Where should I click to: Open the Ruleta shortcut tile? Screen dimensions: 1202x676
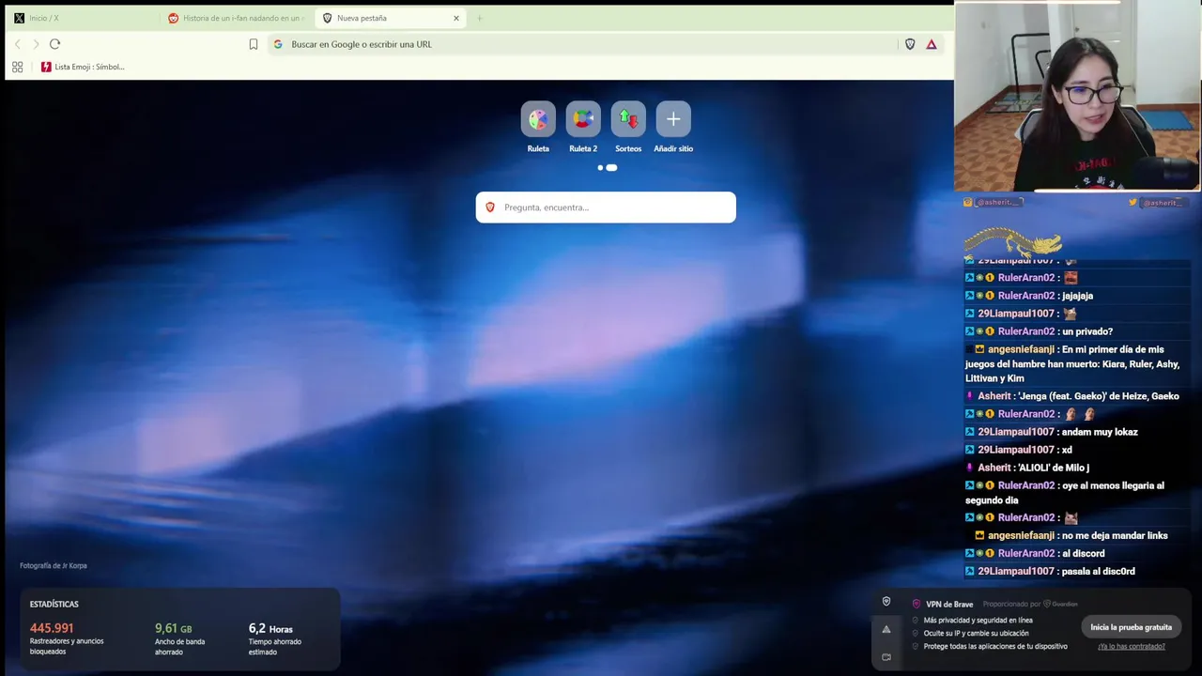(x=538, y=119)
